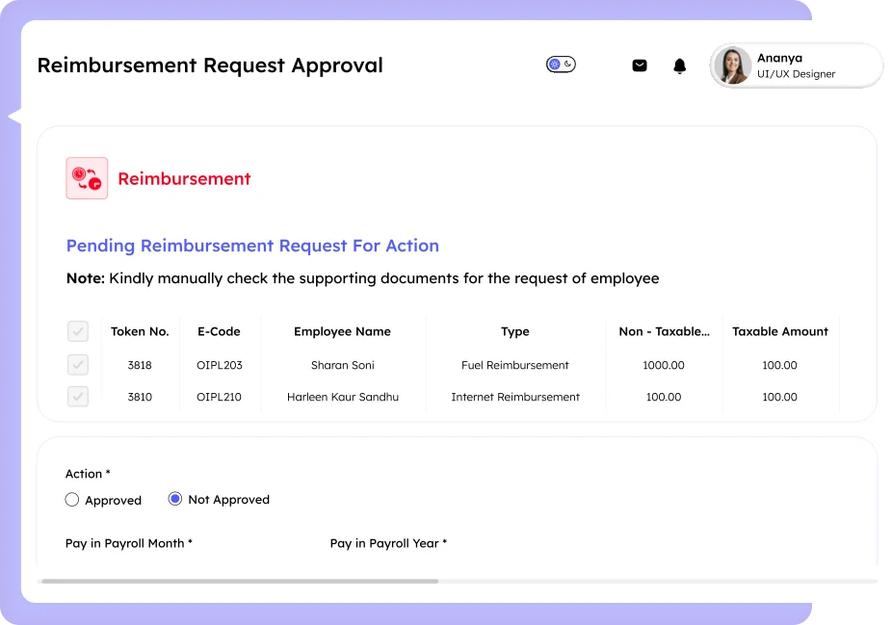Image resolution: width=892 pixels, height=625 pixels.
Task: Tick the select-all checkbox in table header
Action: [x=78, y=331]
